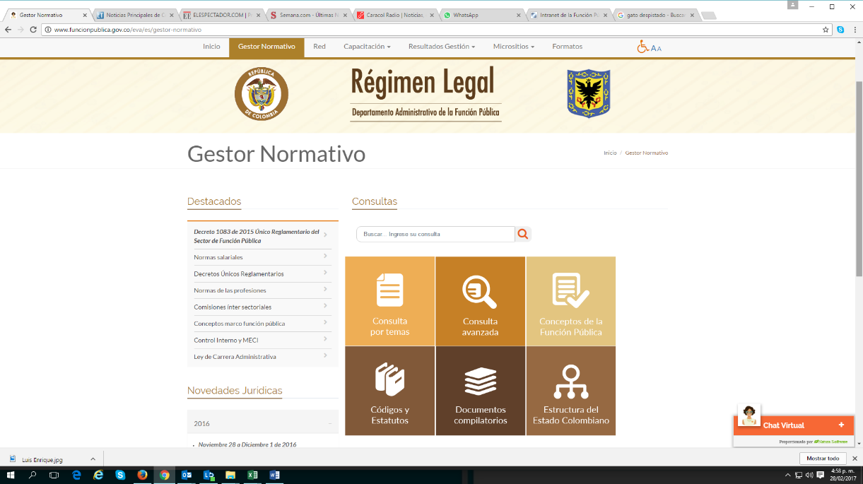Open the Códigos y Estatutos tile
Screen dimensions: 863x484
pos(390,391)
